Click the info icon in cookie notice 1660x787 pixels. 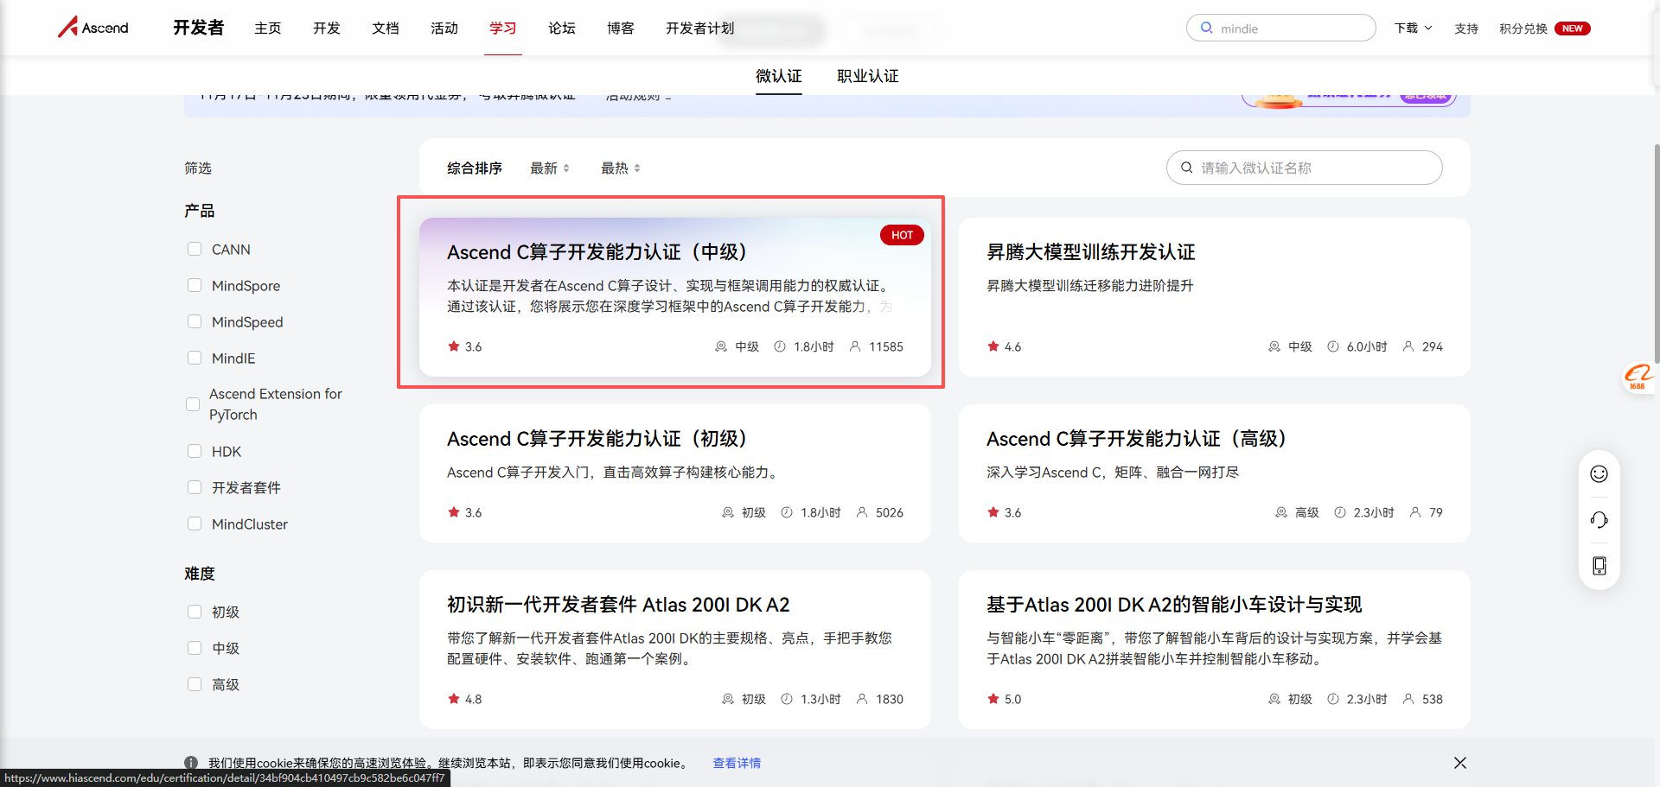click(191, 763)
